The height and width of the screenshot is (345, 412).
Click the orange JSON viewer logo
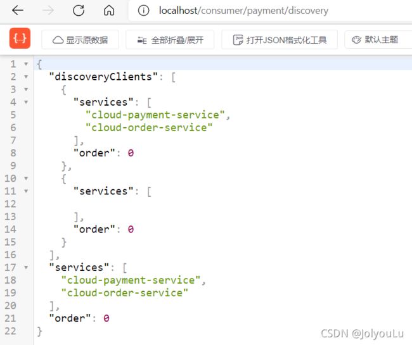pyautogui.click(x=20, y=39)
